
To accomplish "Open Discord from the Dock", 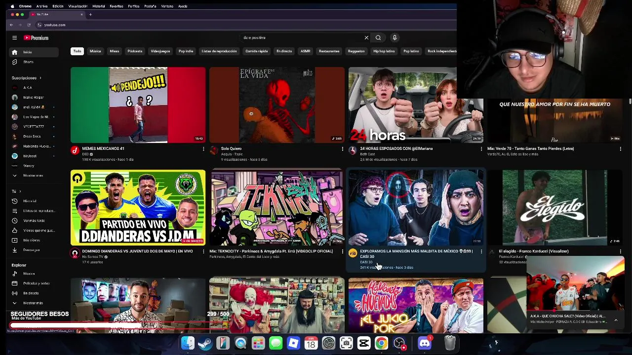I will [424, 343].
